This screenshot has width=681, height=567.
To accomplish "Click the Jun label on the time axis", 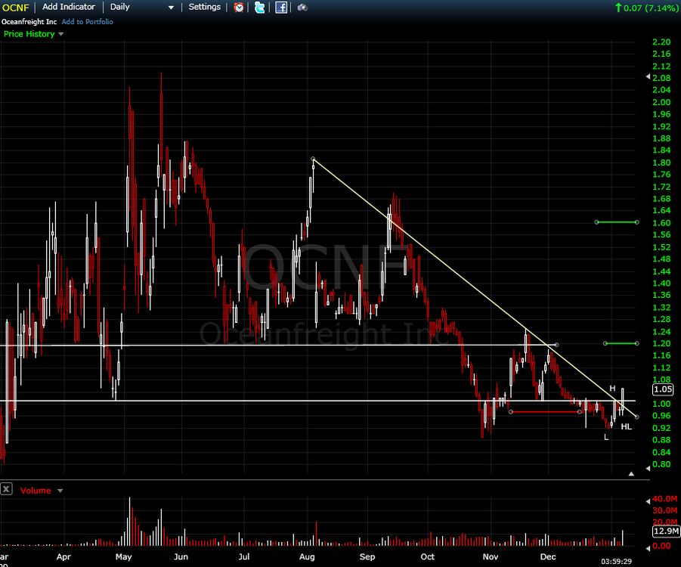I will pos(181,556).
